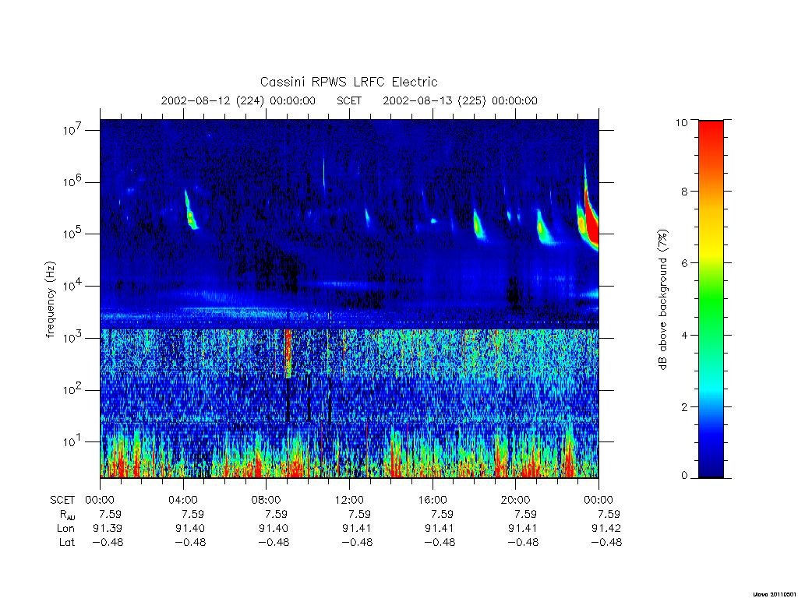Click the 10^1 frequency tick label
The height and width of the screenshot is (598, 798).
coord(74,442)
